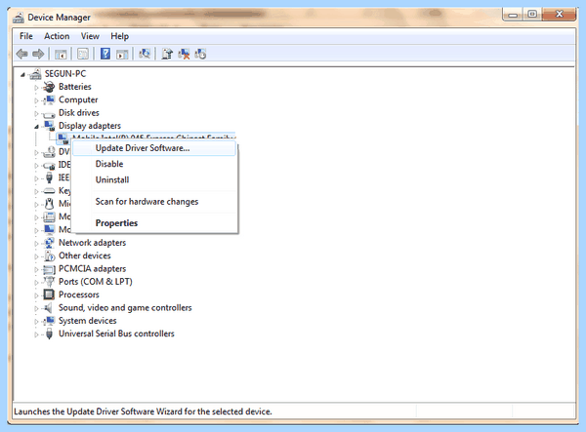This screenshot has height=432, width=586.
Task: Select the Disk drives tree label
Action: 79,113
